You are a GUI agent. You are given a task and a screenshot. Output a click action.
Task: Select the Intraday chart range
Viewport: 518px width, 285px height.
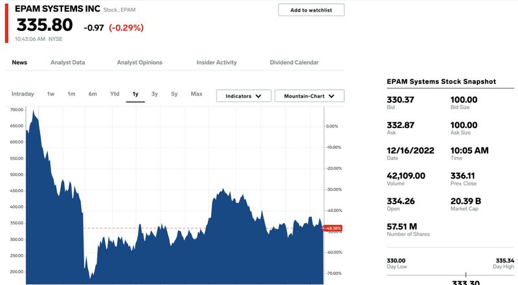pyautogui.click(x=23, y=94)
